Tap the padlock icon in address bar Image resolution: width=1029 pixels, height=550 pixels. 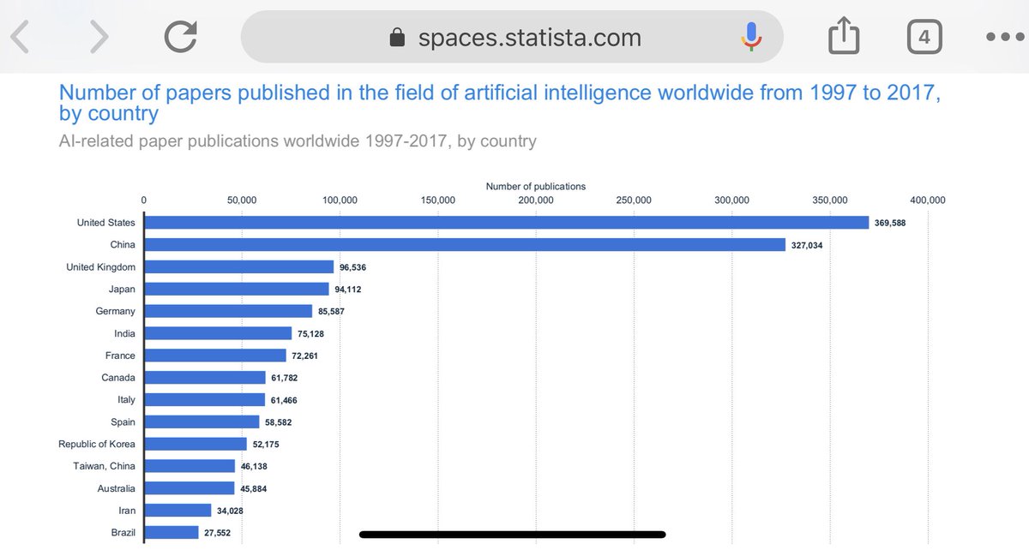[397, 38]
